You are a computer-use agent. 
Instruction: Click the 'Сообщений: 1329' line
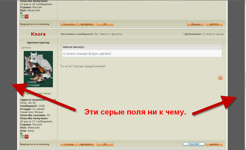pyautogui.click(x=32, y=106)
